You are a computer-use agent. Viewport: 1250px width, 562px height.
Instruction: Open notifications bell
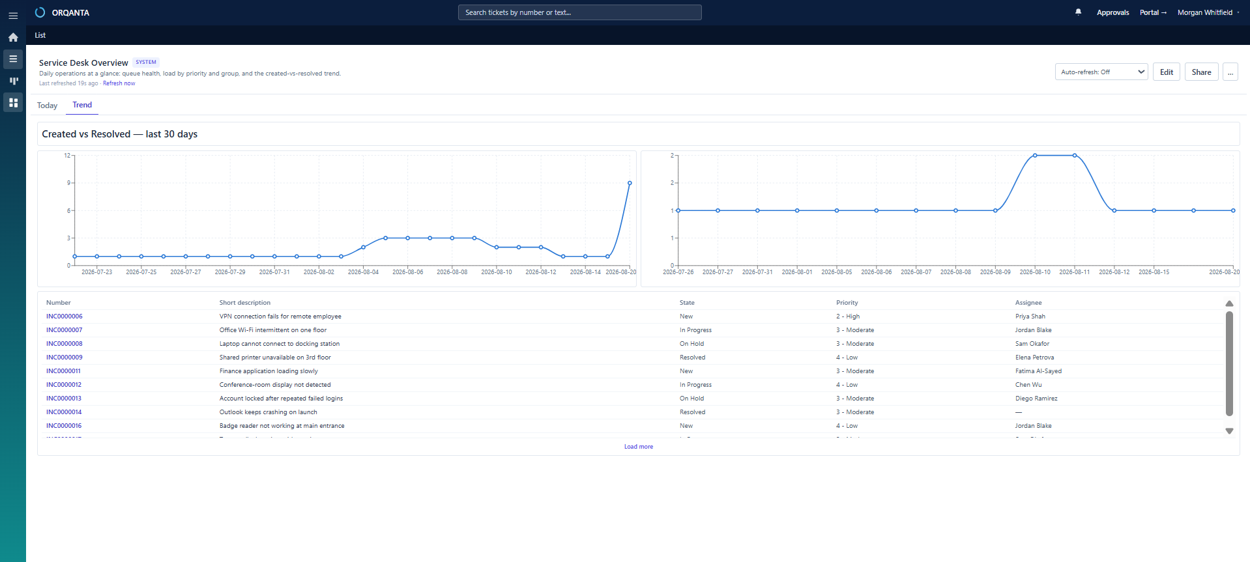pyautogui.click(x=1078, y=12)
